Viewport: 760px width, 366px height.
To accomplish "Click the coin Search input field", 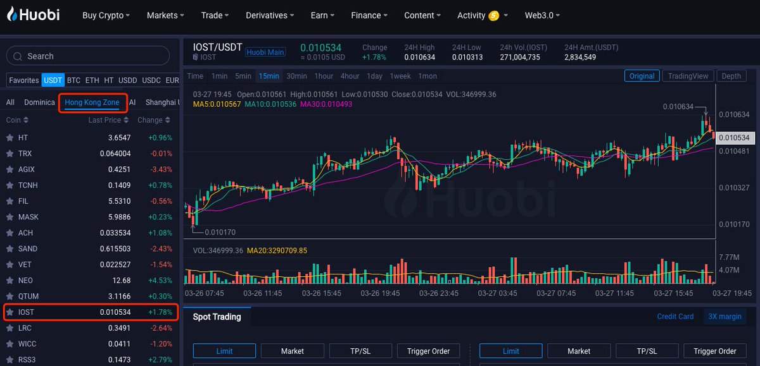I will (88, 56).
